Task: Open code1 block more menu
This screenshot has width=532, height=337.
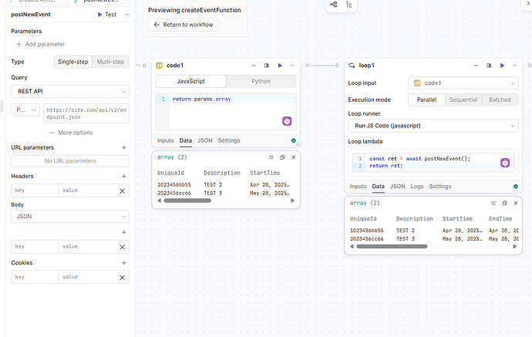Action: (x=293, y=66)
